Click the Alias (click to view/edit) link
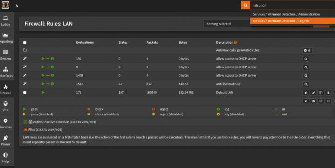The width and height of the screenshot is (335, 168). [45, 129]
